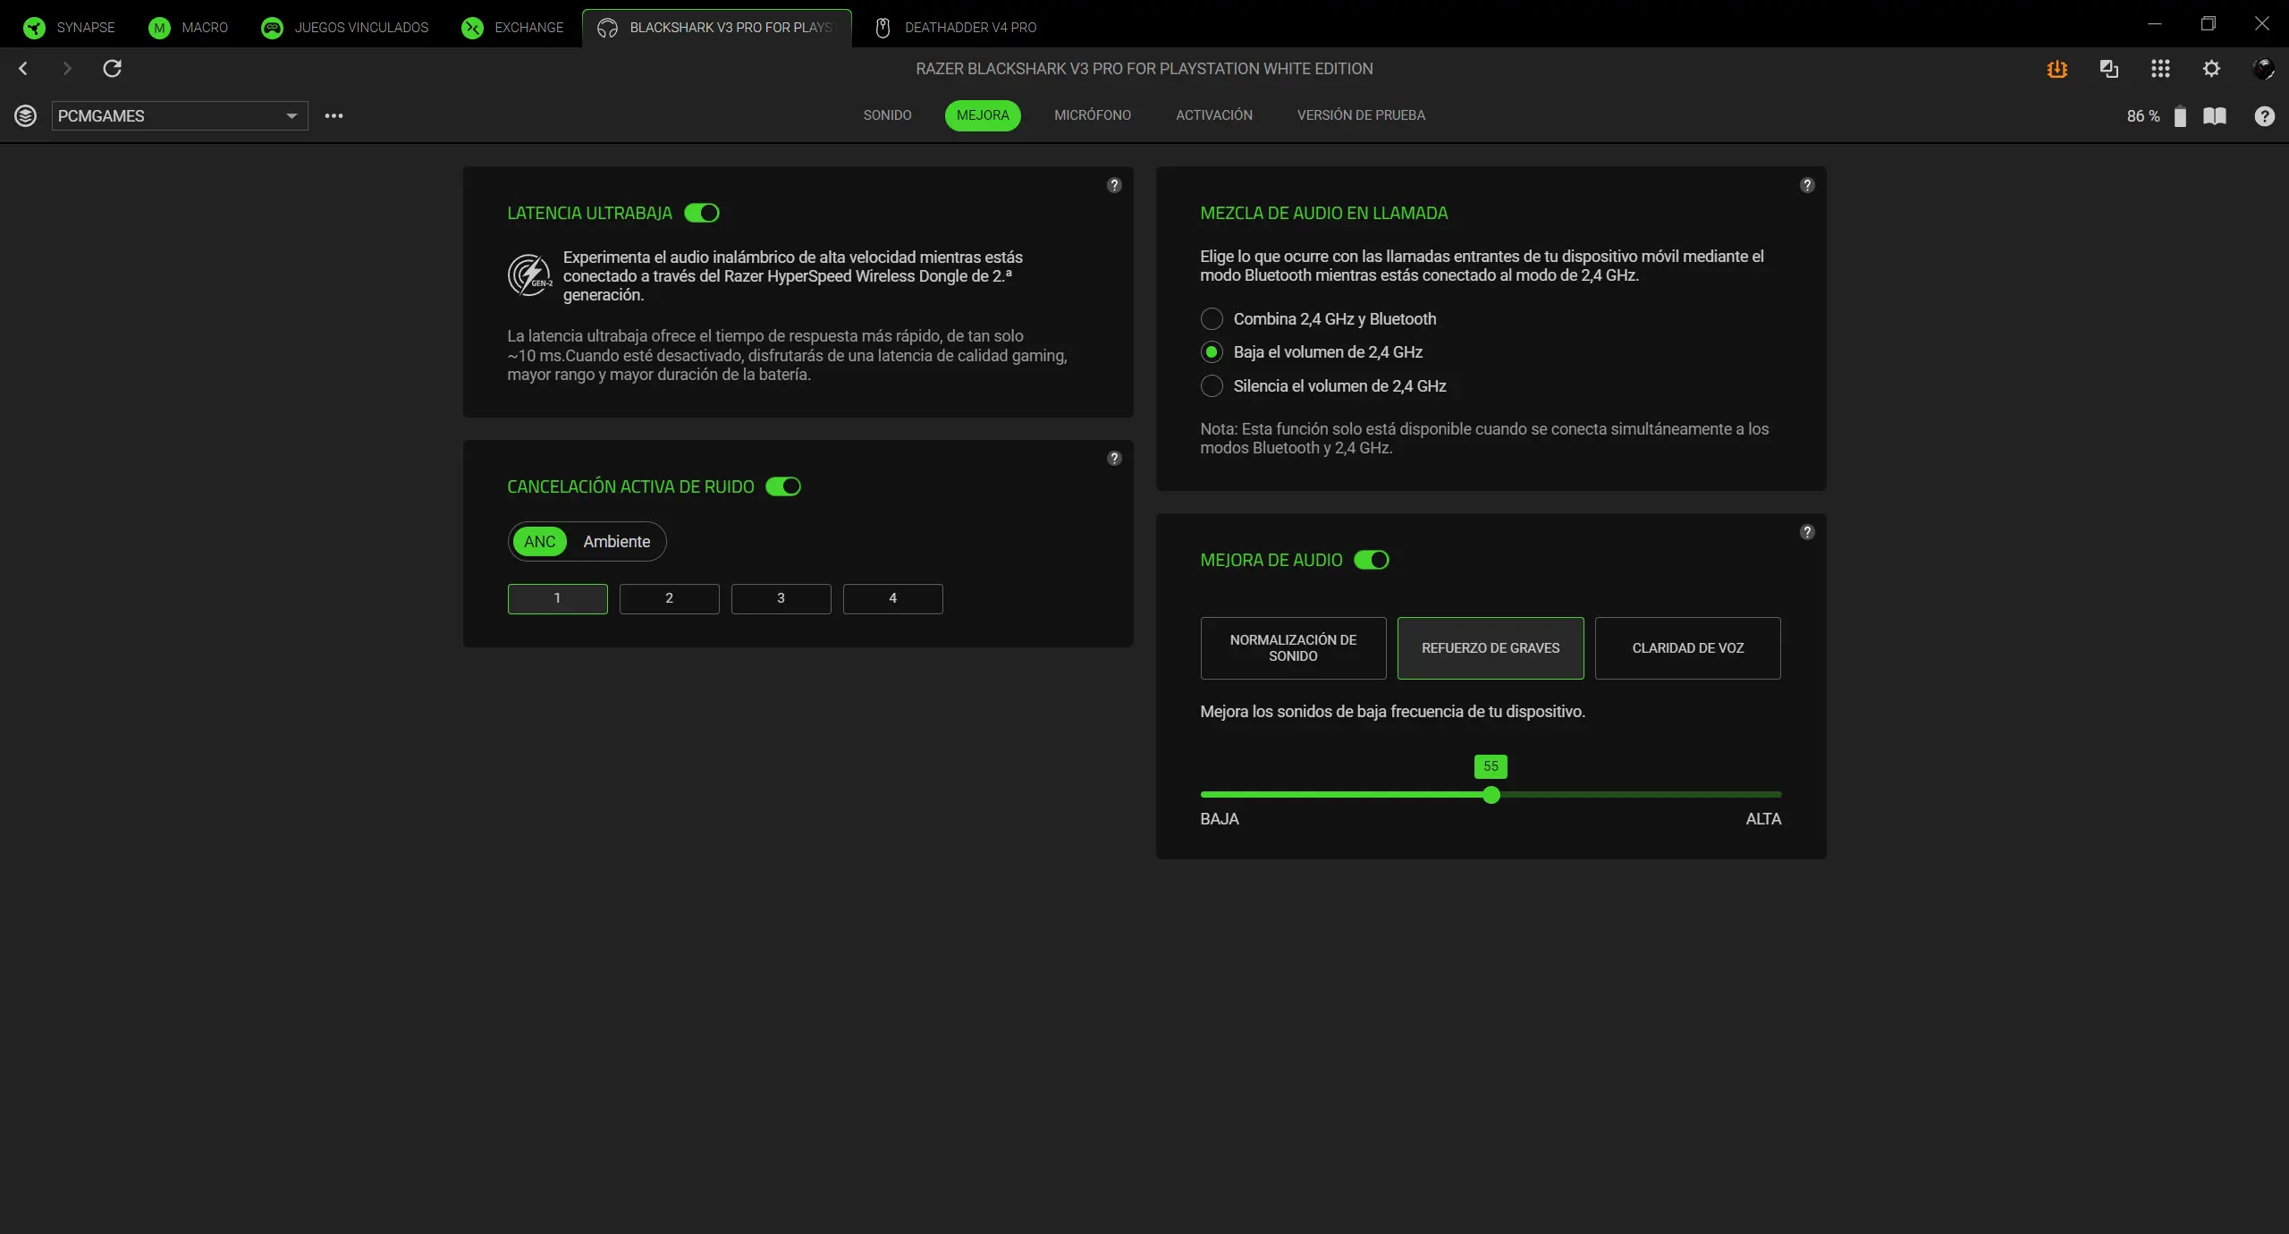
Task: Open the Versión de Prueba section
Action: point(1361,115)
